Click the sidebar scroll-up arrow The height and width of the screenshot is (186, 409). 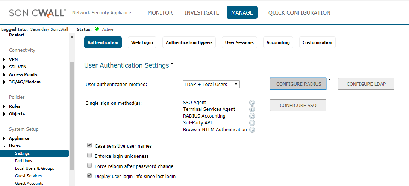[x=72, y=37]
